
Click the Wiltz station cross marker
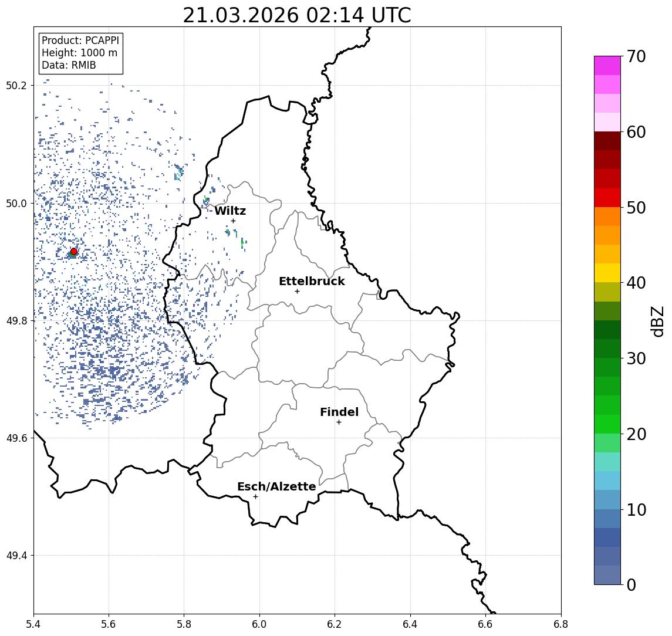(233, 221)
